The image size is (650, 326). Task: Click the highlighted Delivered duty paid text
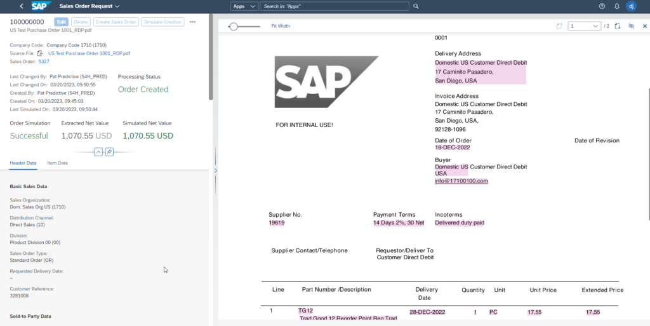point(460,222)
